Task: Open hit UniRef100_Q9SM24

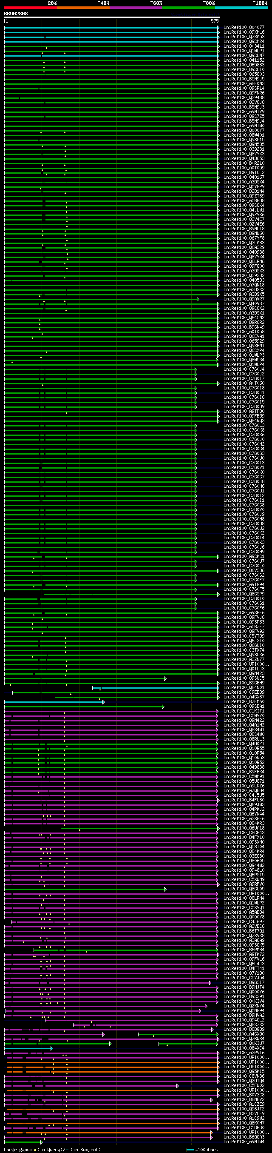Action: click(244, 42)
